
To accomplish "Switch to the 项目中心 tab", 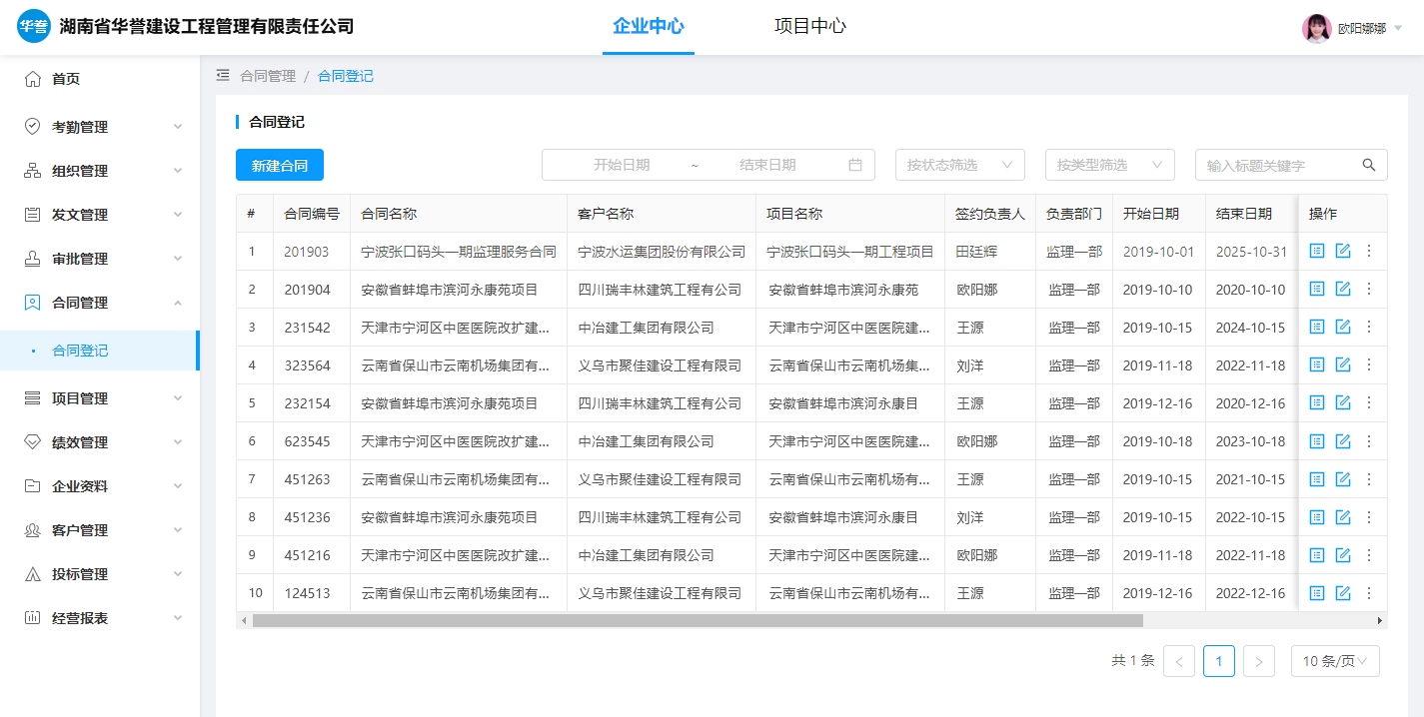I will (809, 27).
